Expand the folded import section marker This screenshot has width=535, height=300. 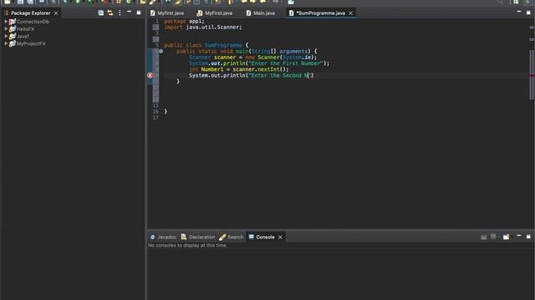(x=155, y=27)
